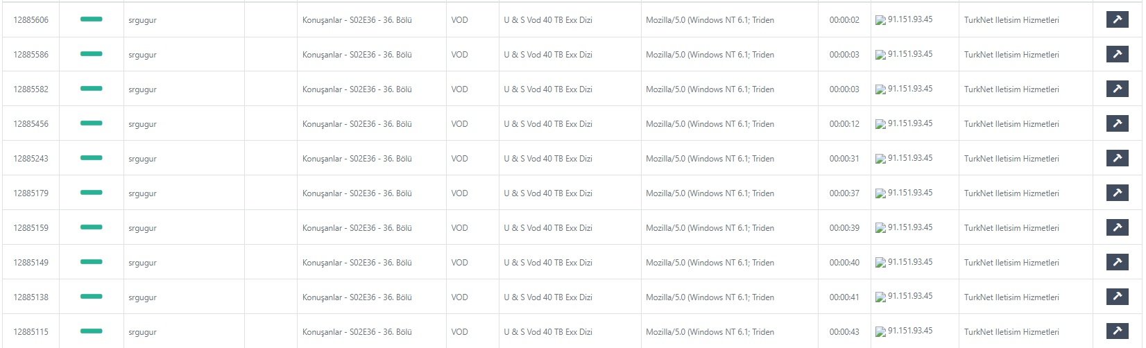Click green status bar of row 12885606
Viewport: 1146px width, 348px height.
(x=92, y=19)
